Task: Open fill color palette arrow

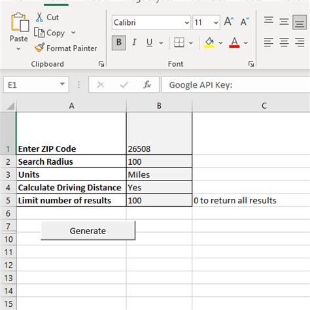Action: (220, 43)
